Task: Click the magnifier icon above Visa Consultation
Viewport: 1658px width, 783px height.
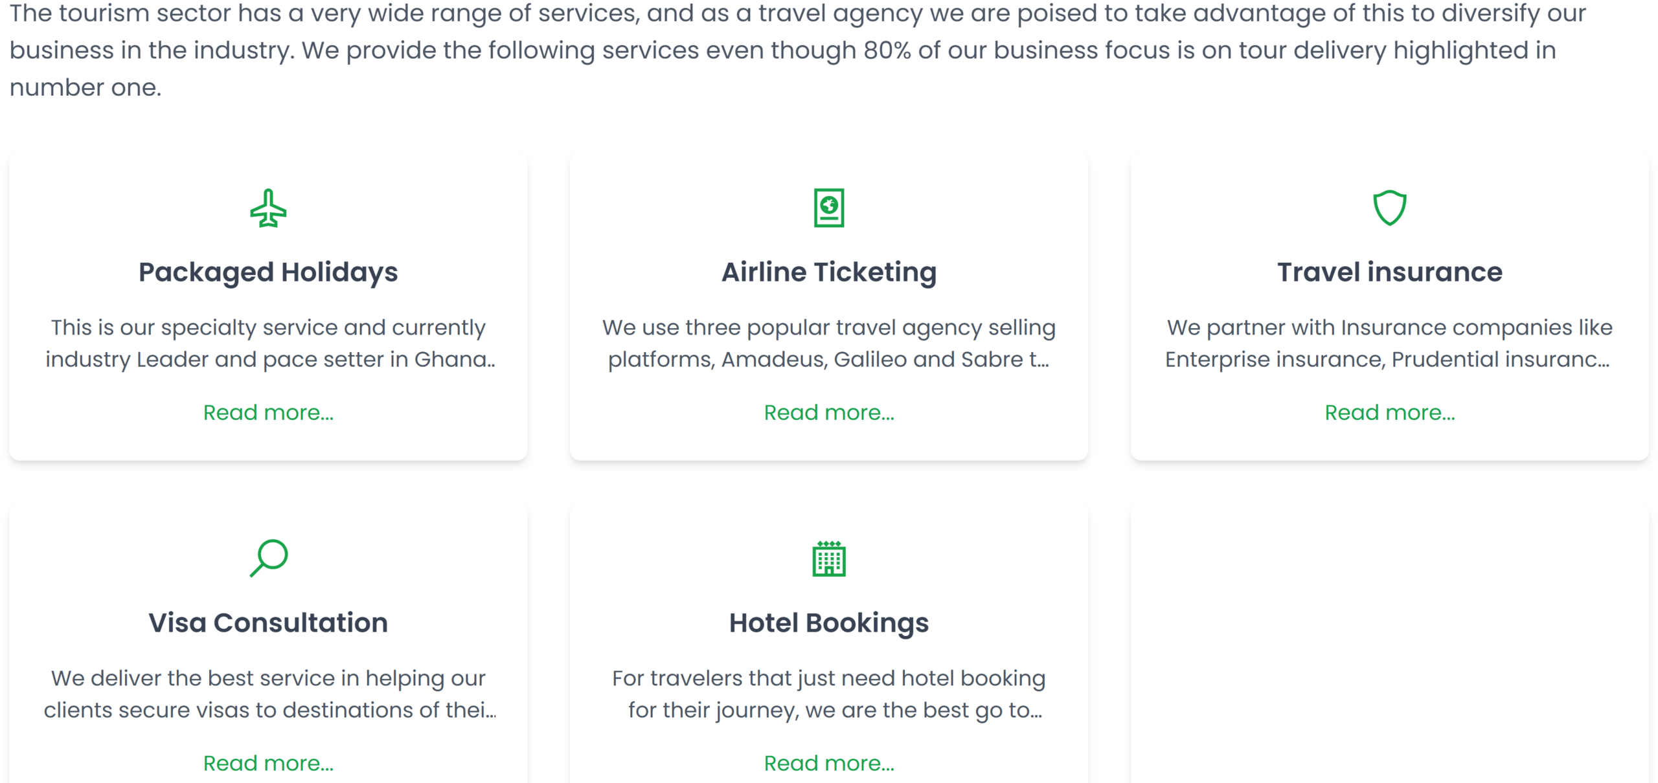Action: 268,558
